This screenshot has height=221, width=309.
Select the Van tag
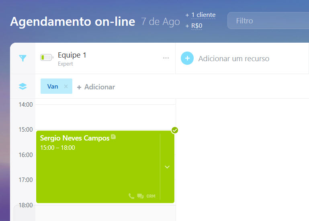(53, 86)
